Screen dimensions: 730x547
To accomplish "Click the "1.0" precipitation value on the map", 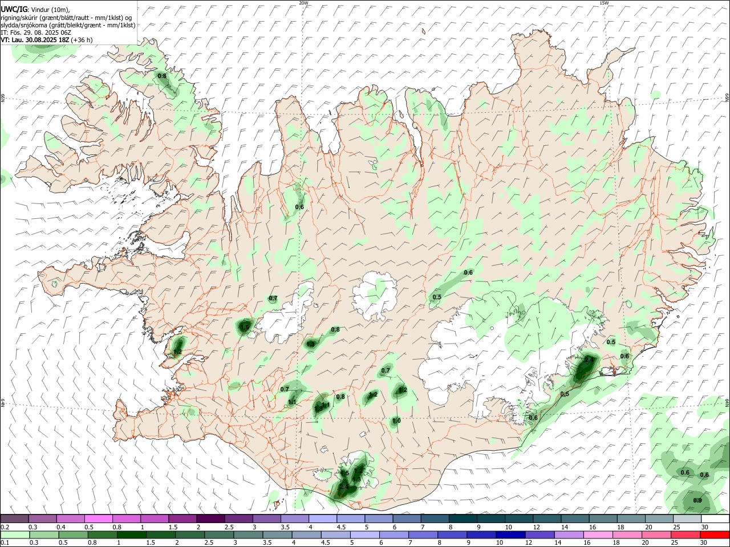I will click(x=396, y=421).
